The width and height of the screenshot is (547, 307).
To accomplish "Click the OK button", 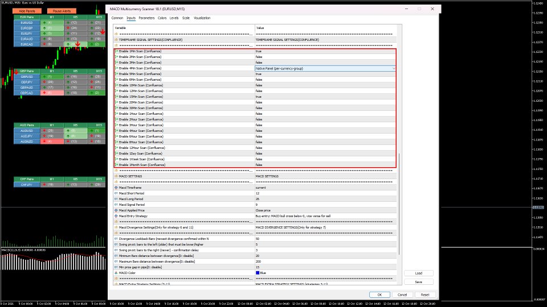I will click(379, 295).
